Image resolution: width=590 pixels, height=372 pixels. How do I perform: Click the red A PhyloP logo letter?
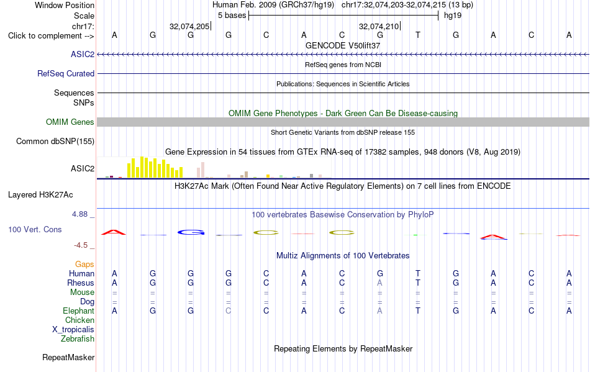[114, 232]
